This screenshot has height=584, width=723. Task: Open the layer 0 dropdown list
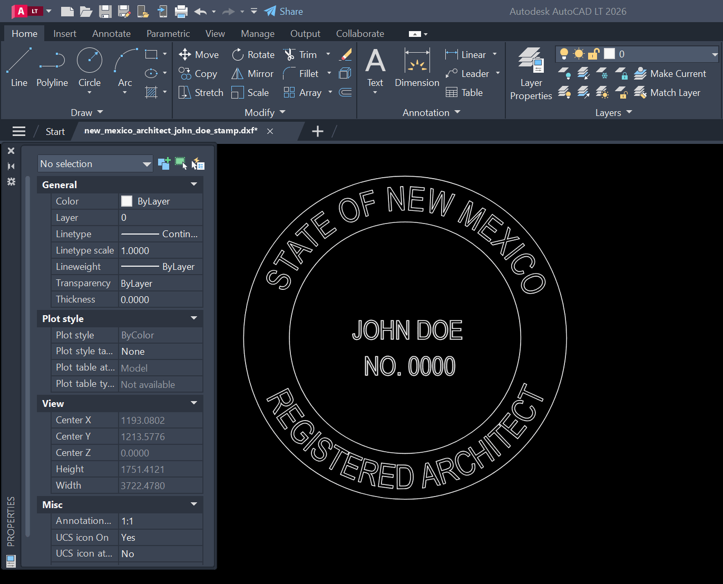coord(715,54)
